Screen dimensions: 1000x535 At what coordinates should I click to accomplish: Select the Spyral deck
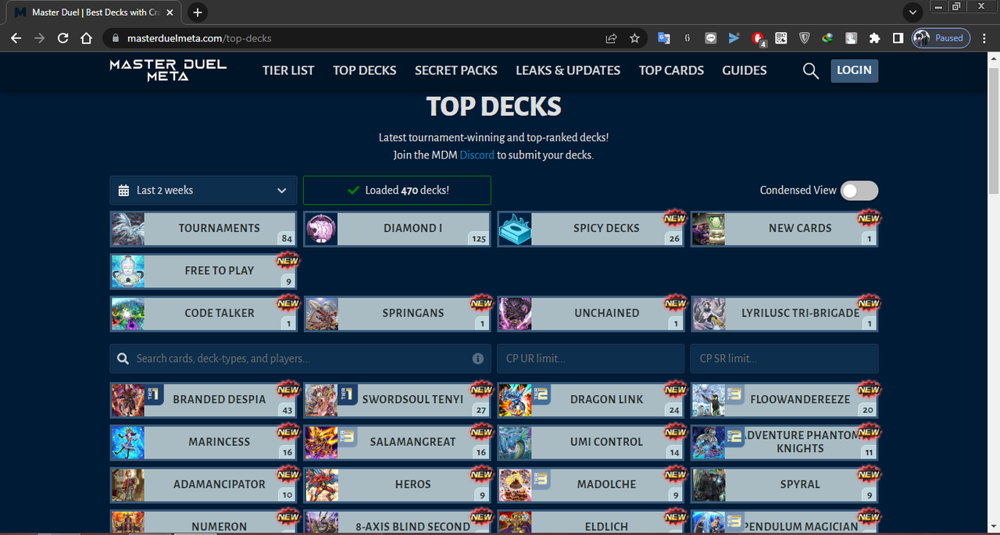click(x=784, y=484)
